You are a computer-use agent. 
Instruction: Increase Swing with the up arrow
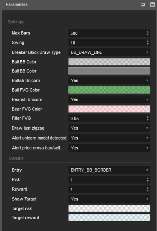click(148, 41)
